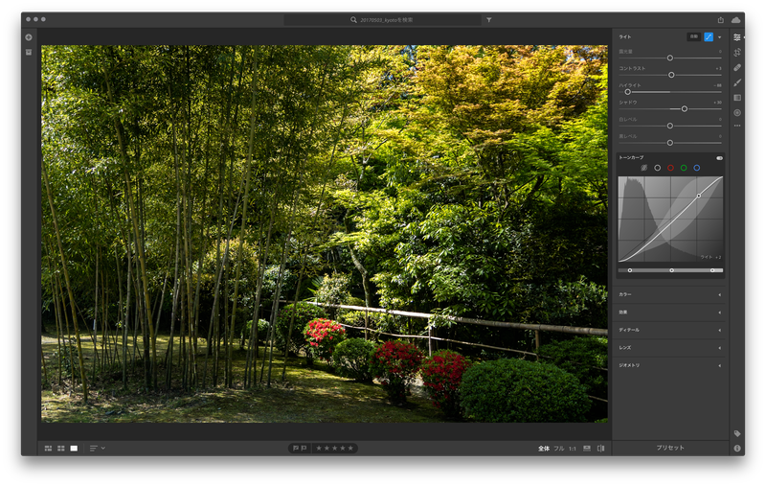The height and width of the screenshot is (486, 766).
Task: Click the garden photo in the viewer
Action: coord(325,234)
